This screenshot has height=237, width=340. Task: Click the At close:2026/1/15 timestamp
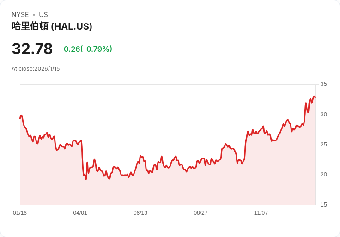point(36,69)
